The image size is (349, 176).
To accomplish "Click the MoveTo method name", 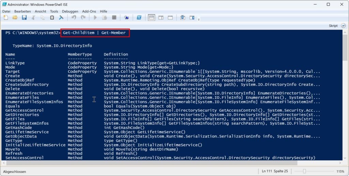I will pos(13,149).
